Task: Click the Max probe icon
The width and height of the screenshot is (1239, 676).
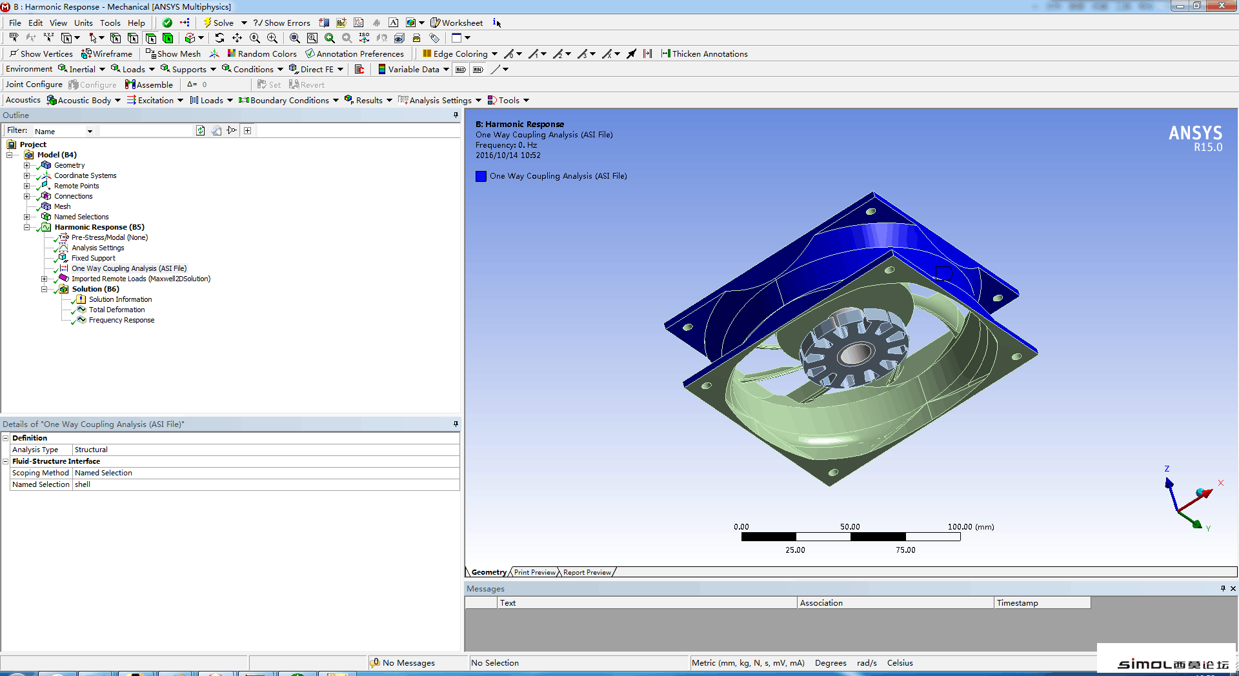Action: pyautogui.click(x=461, y=70)
